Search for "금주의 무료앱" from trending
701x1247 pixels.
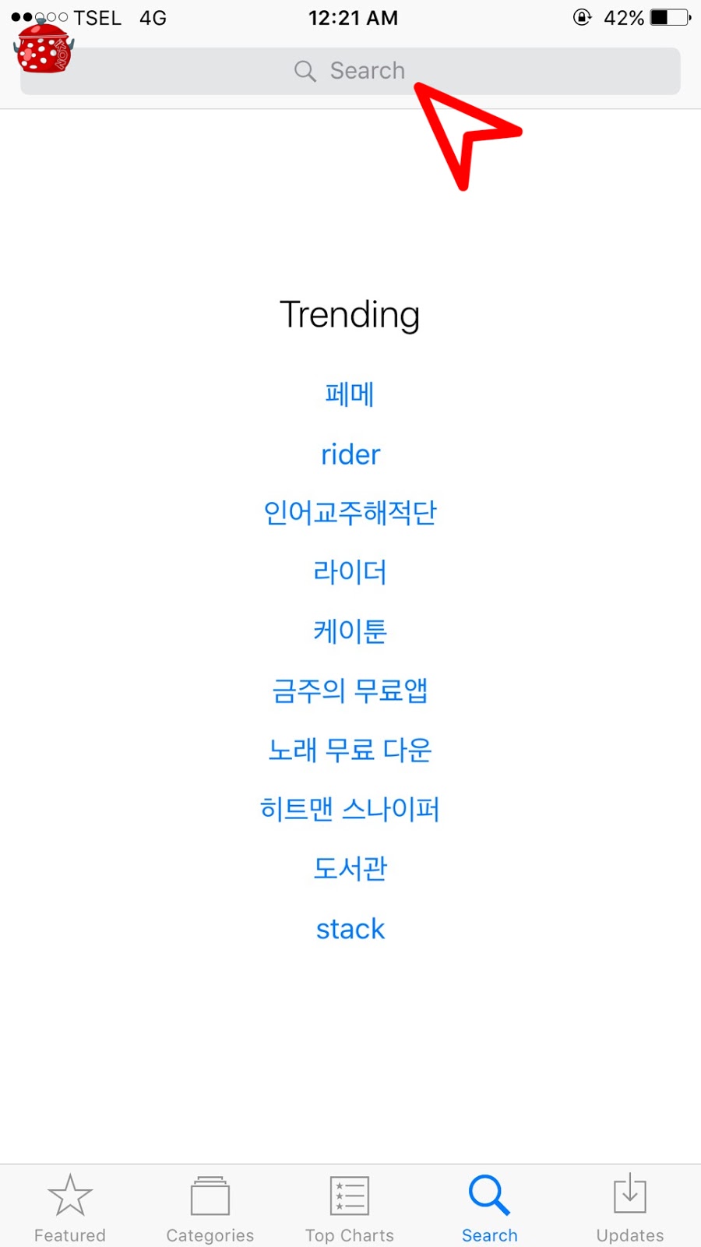(350, 691)
